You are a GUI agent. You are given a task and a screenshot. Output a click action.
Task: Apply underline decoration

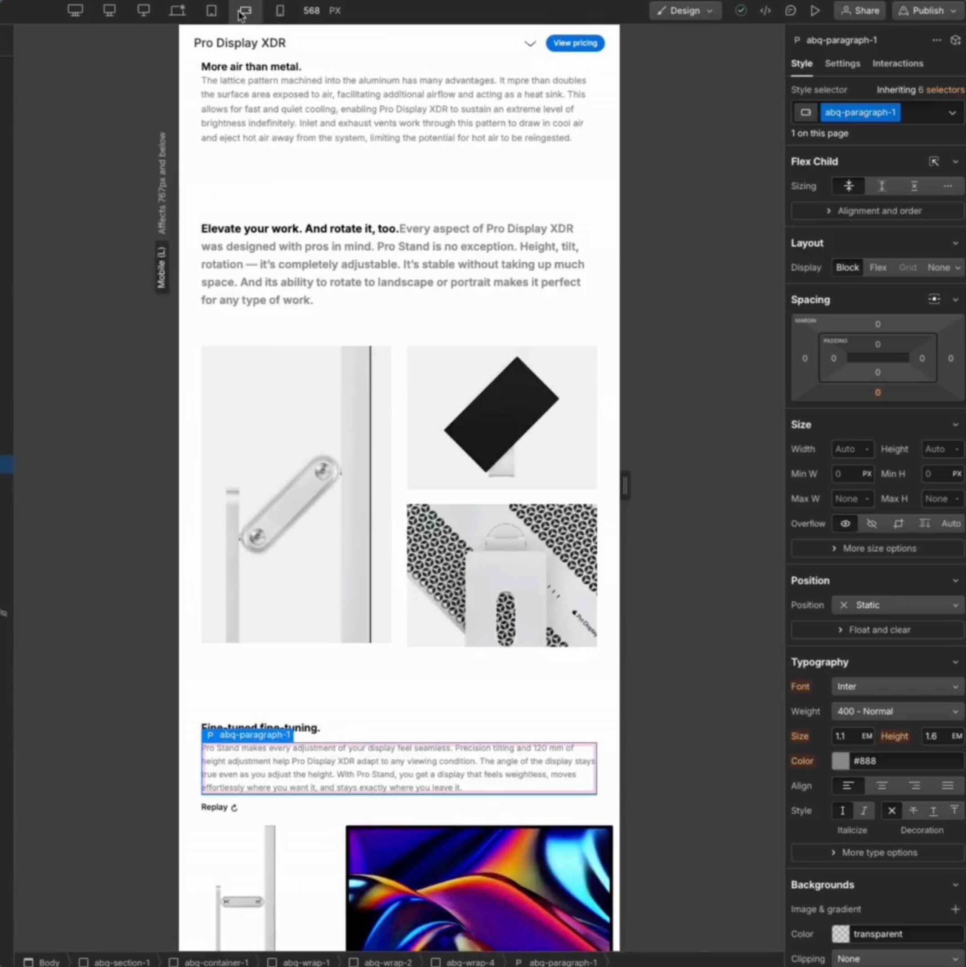934,810
